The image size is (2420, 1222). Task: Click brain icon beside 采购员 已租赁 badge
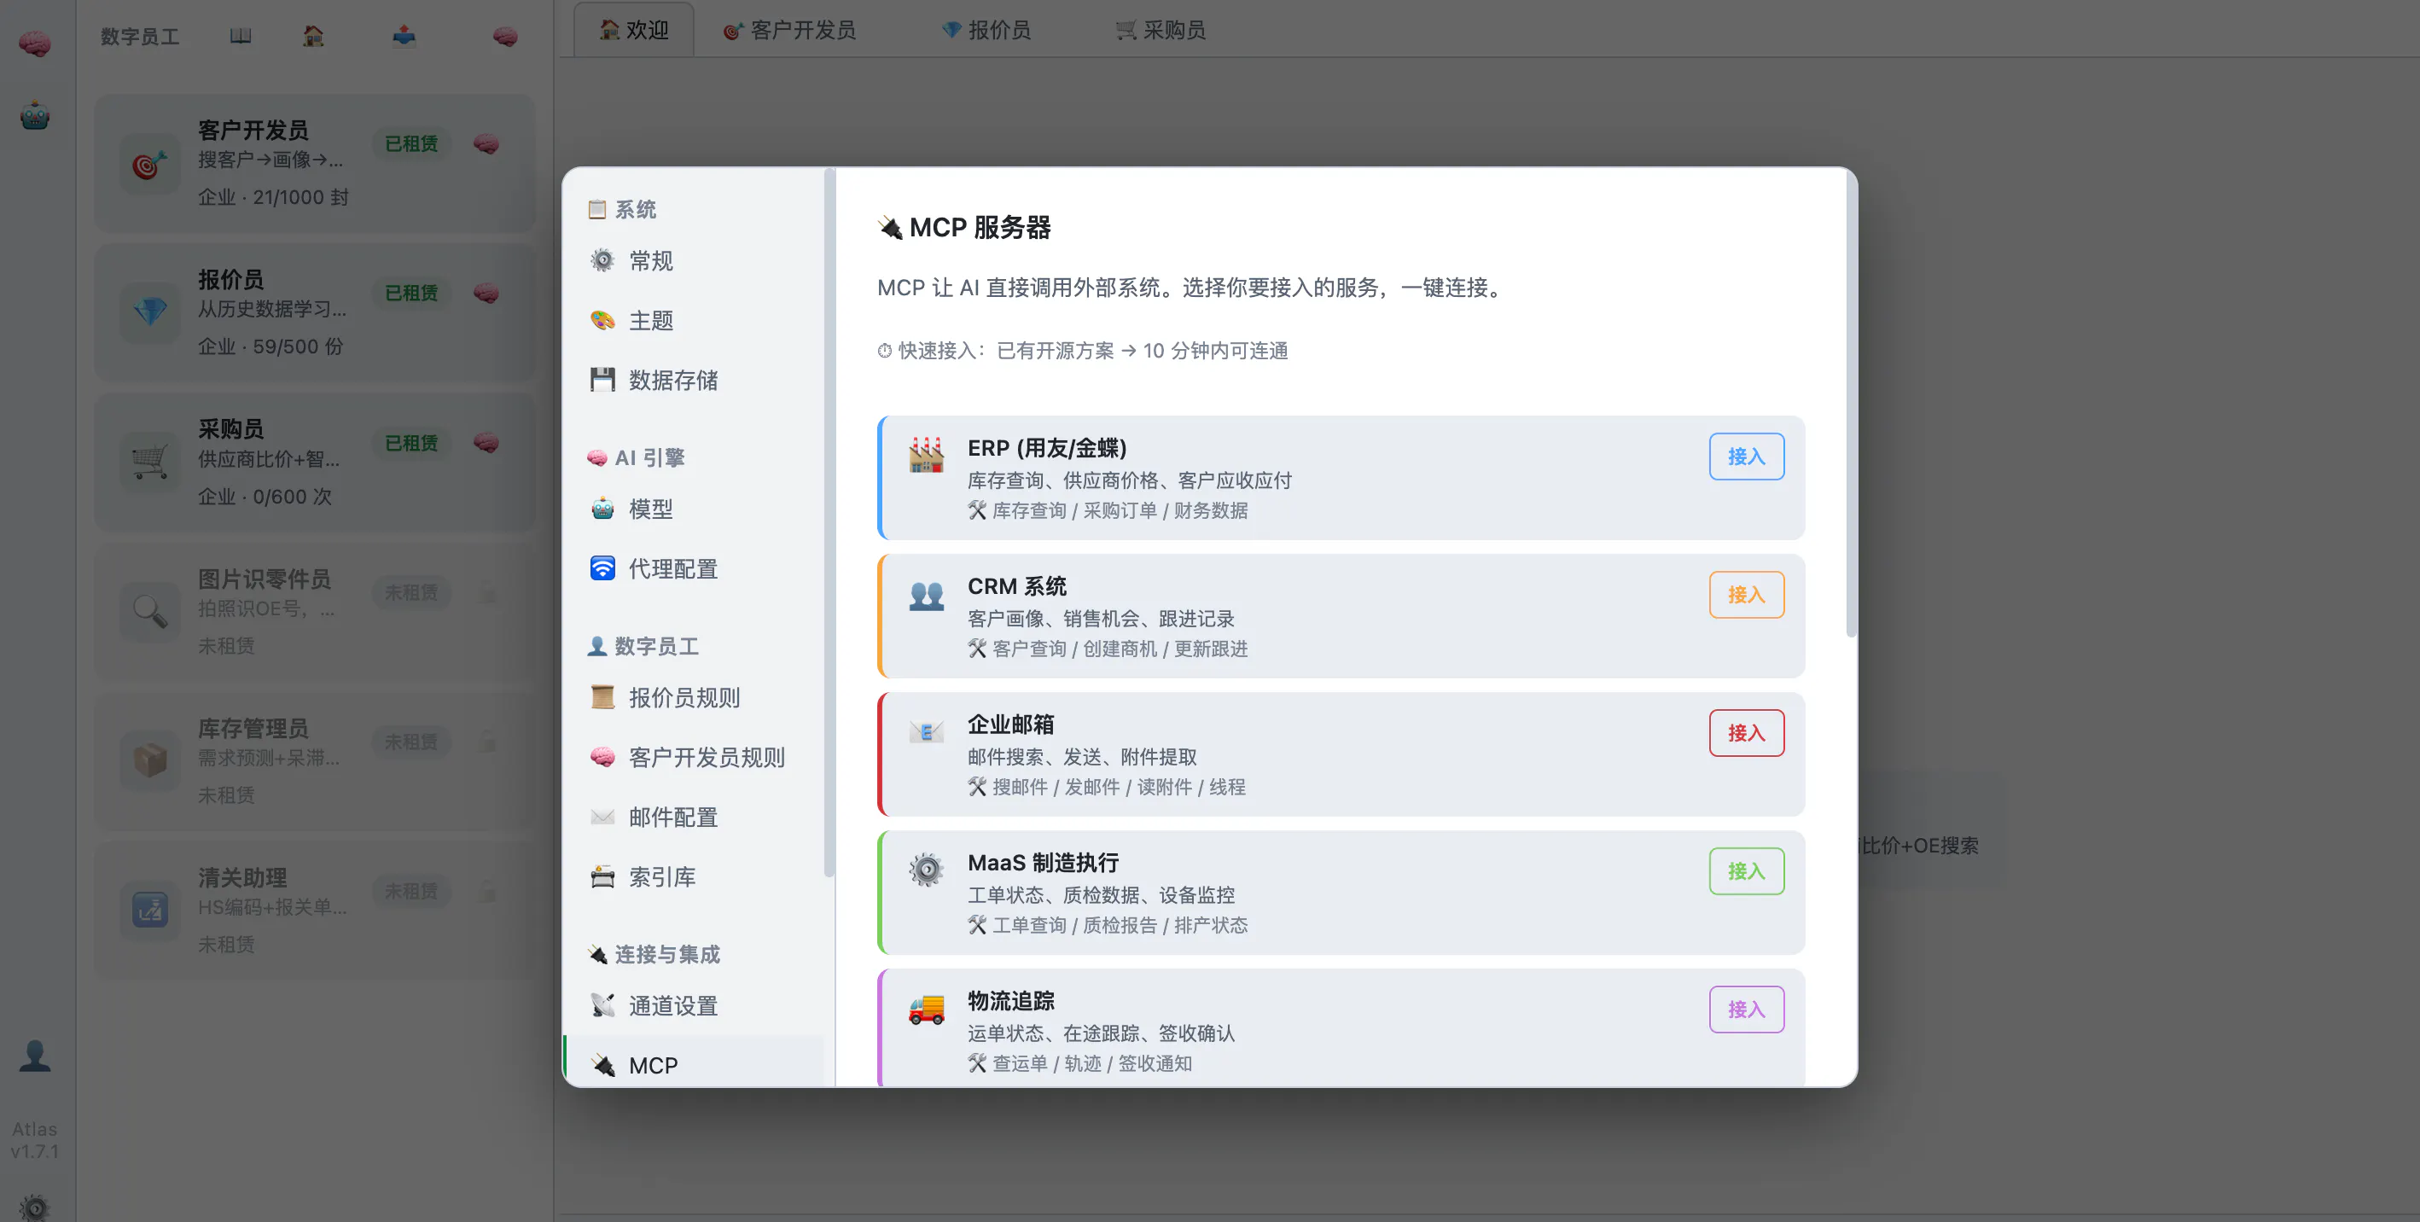[x=486, y=442]
